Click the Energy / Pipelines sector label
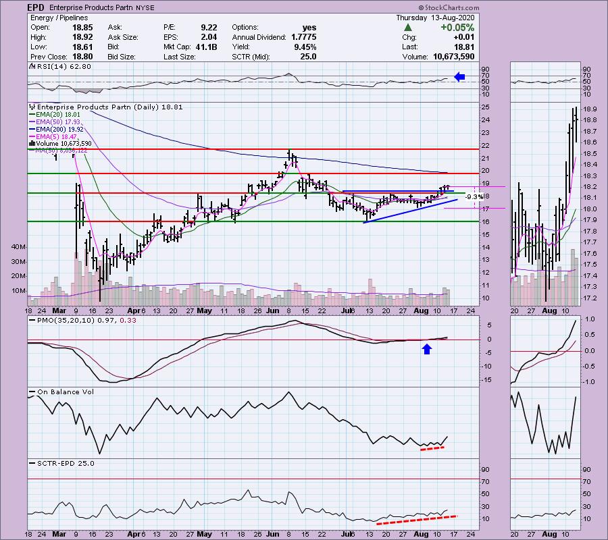This screenshot has width=608, height=540. click(59, 18)
